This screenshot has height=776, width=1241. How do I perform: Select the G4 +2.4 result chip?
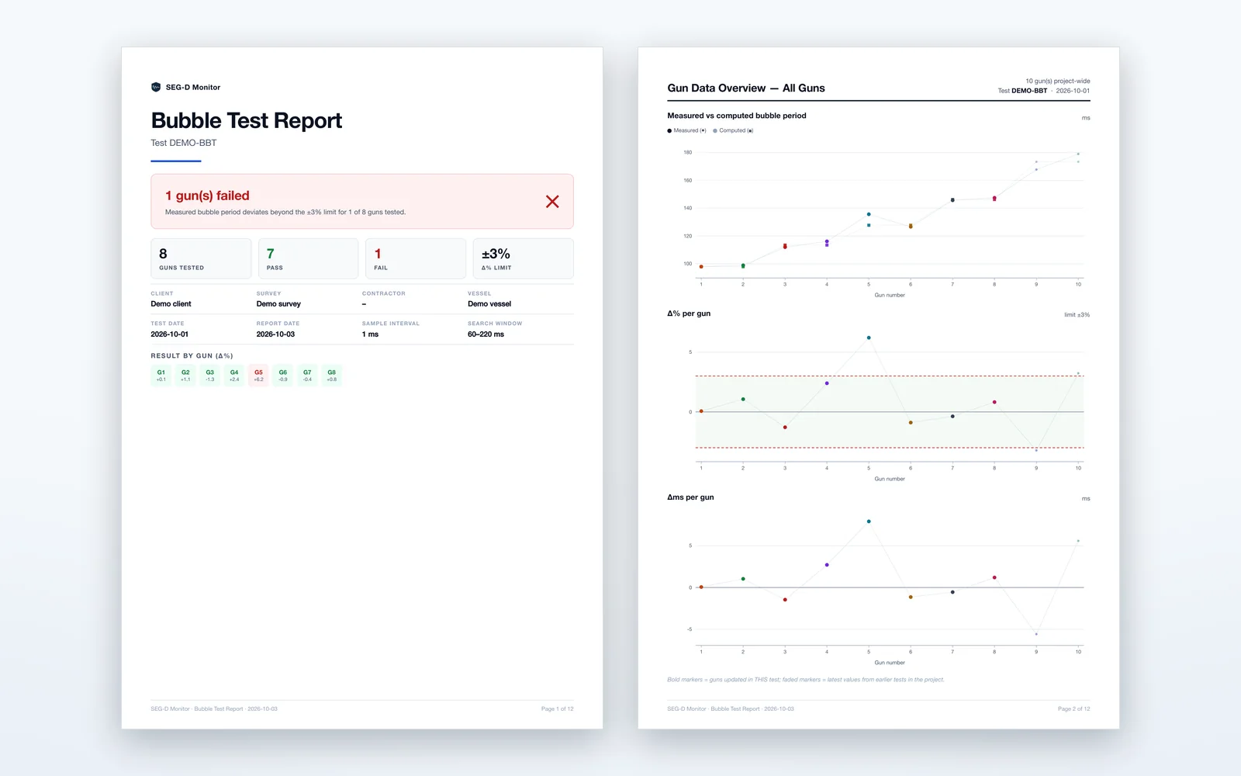pyautogui.click(x=234, y=376)
